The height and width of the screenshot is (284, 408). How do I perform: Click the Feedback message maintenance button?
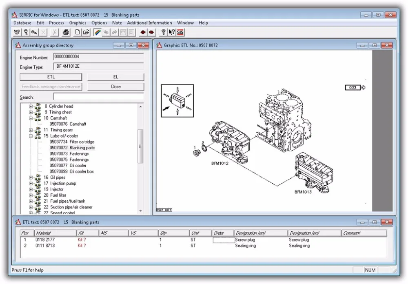point(51,87)
